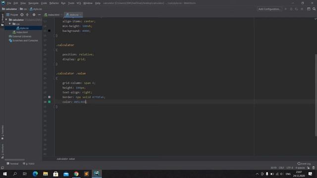Click the project window layout icon beside search

(x=309, y=9)
